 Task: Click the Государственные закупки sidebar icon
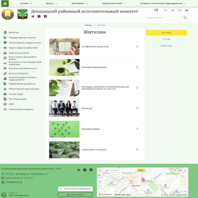[5, 38]
